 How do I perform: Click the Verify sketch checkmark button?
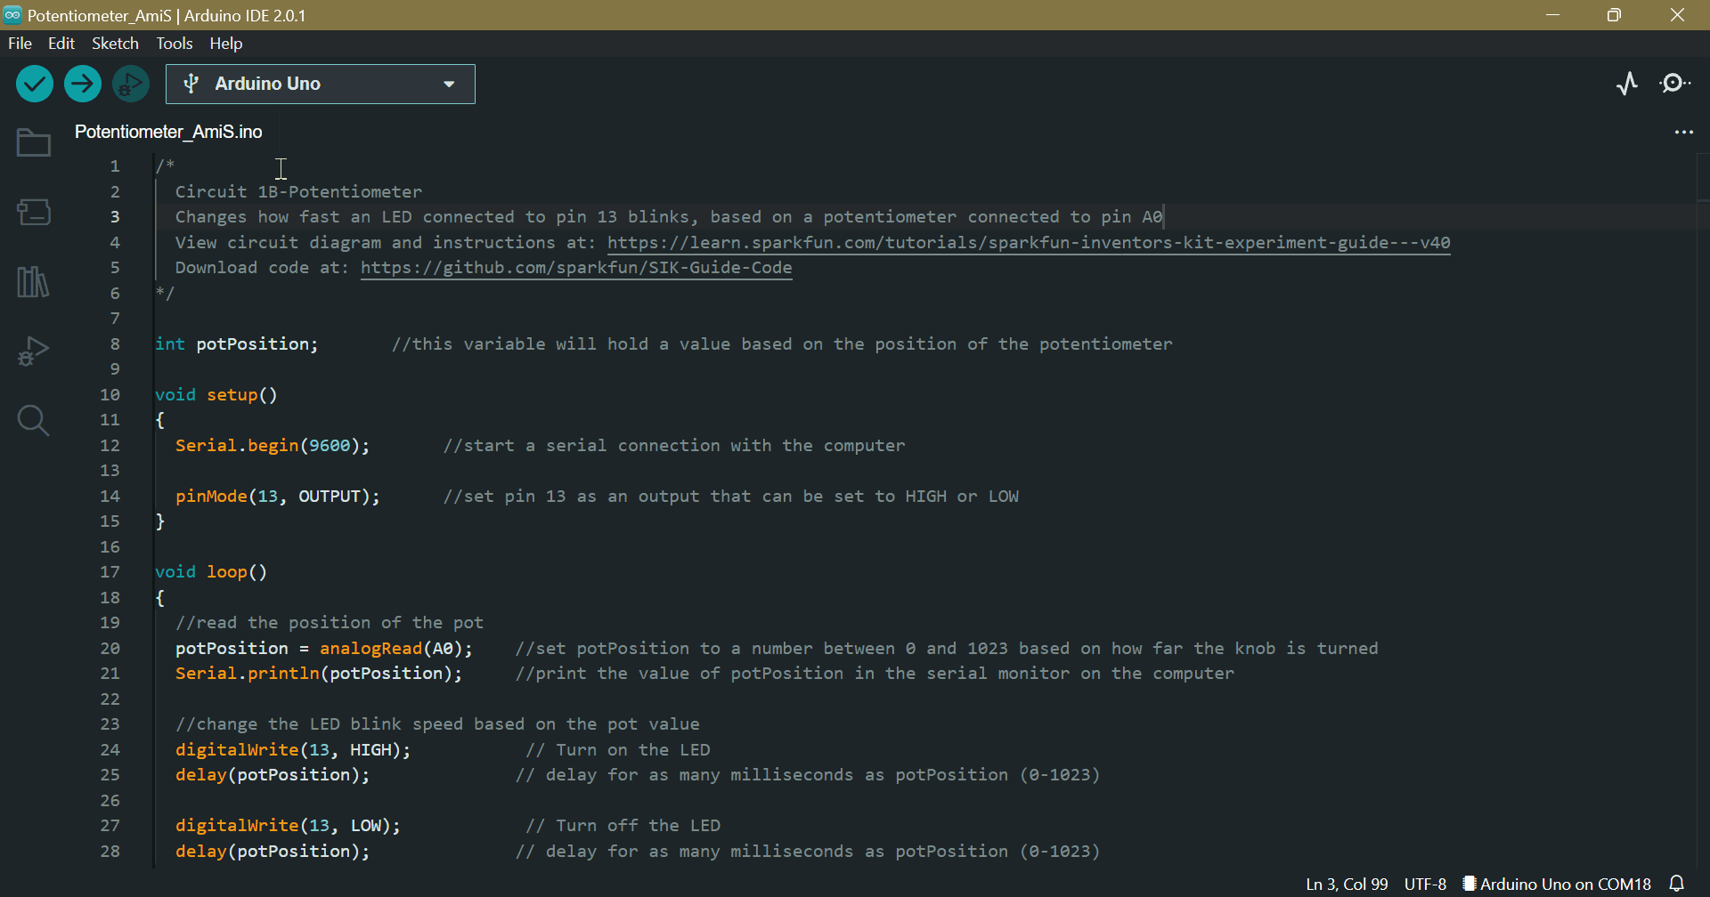pos(35,85)
